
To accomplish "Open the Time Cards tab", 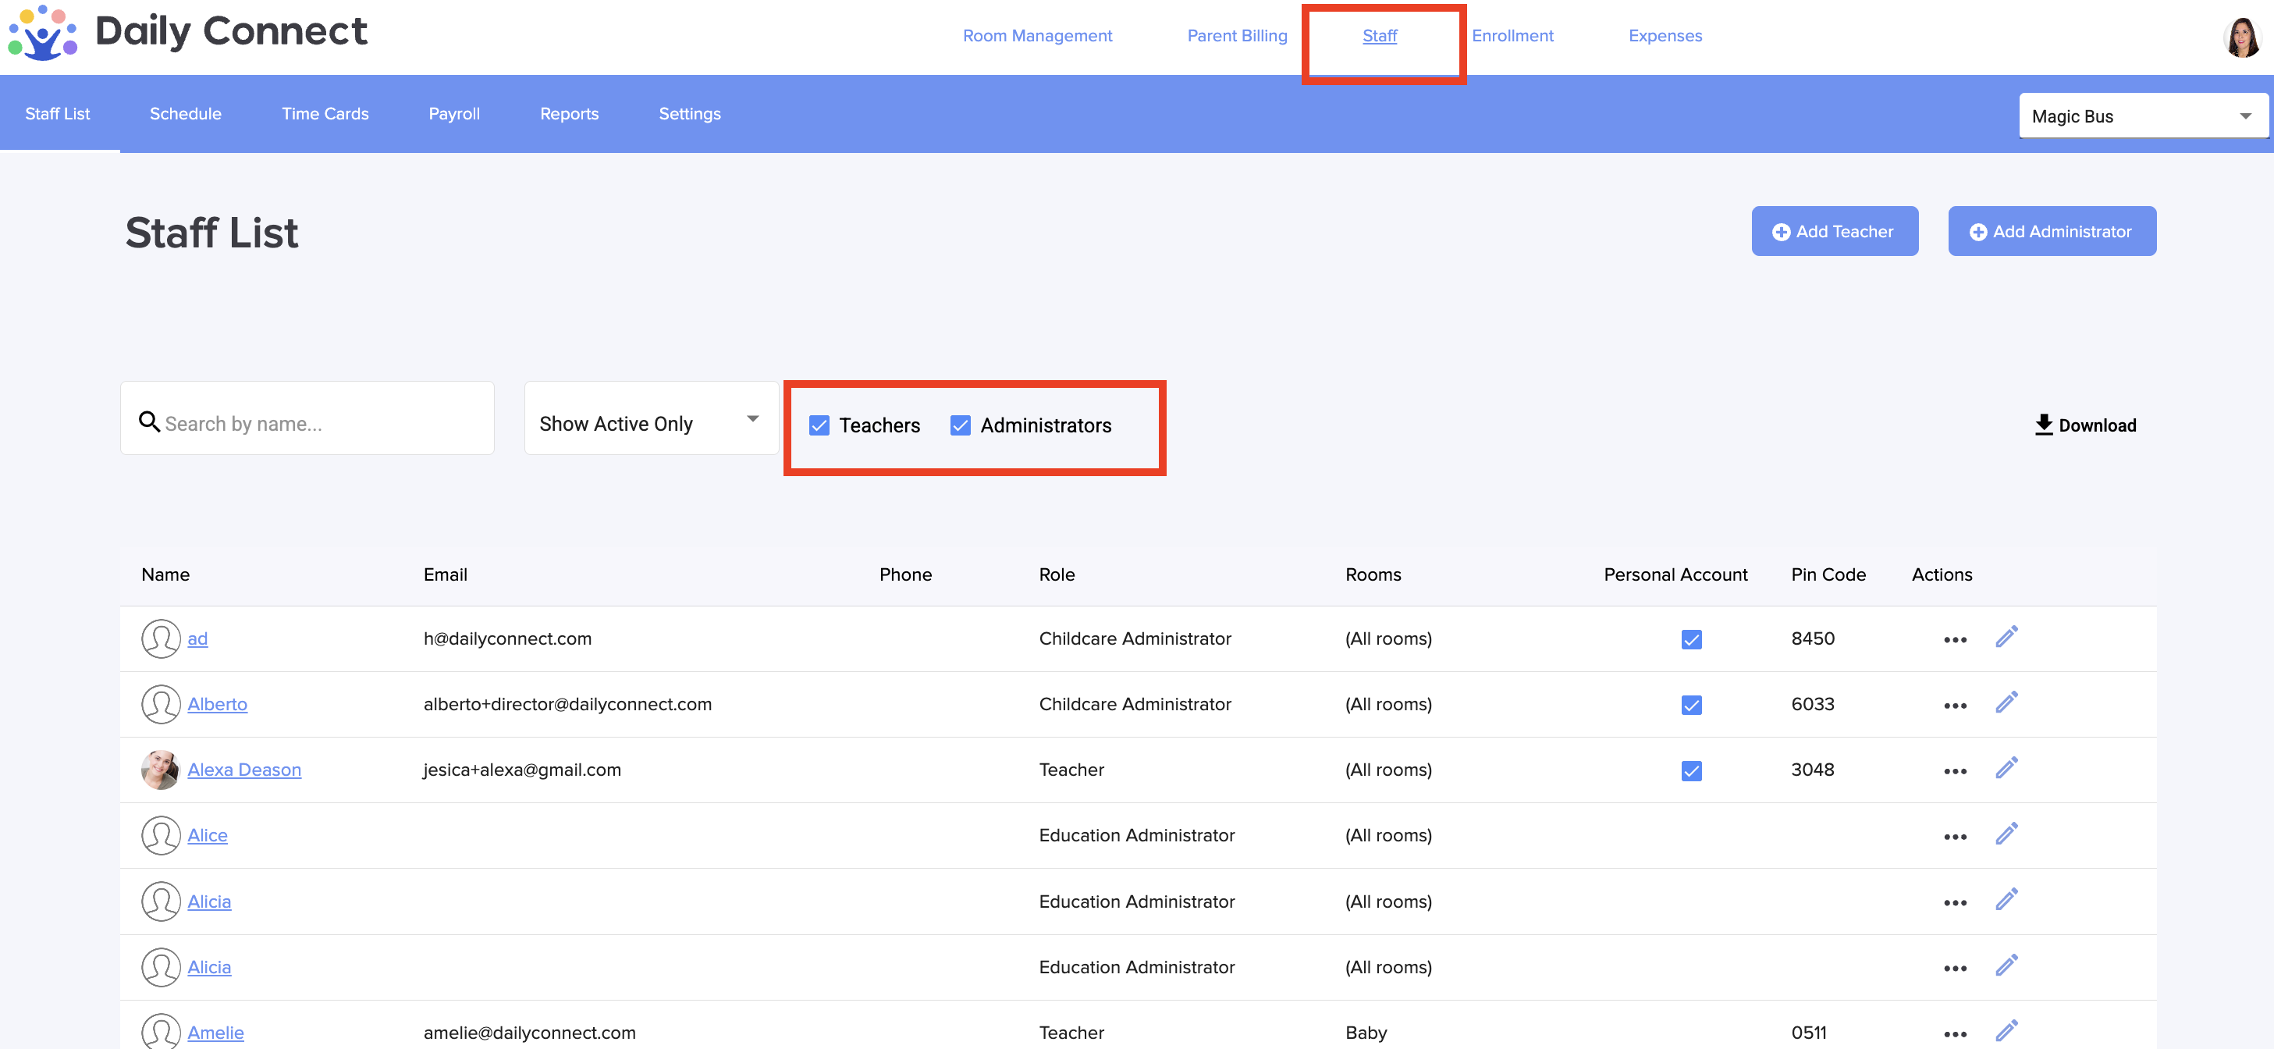I will pyautogui.click(x=325, y=114).
